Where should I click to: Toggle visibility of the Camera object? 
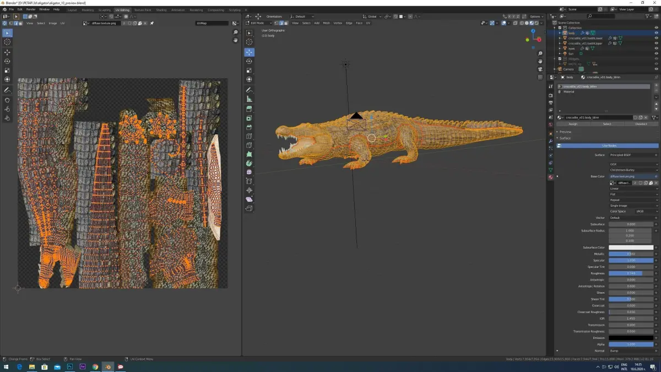click(656, 69)
